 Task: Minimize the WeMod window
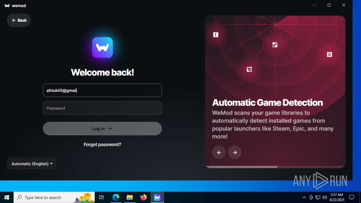pyautogui.click(x=314, y=5)
